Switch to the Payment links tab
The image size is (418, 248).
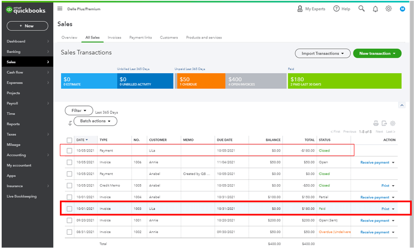click(140, 38)
